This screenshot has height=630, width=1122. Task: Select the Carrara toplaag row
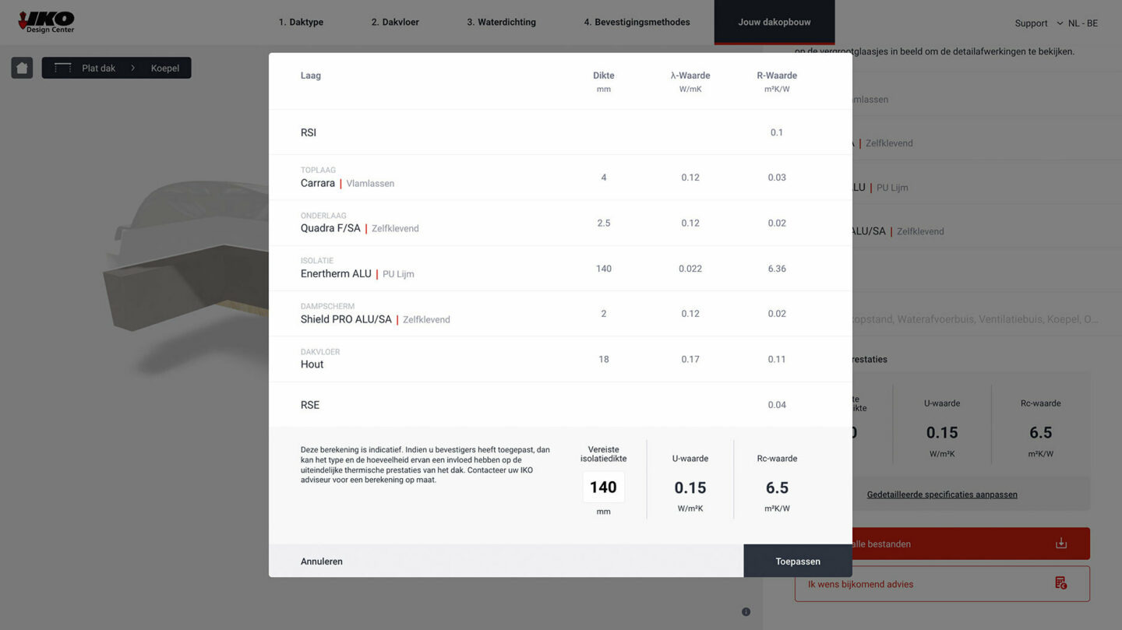pos(560,178)
